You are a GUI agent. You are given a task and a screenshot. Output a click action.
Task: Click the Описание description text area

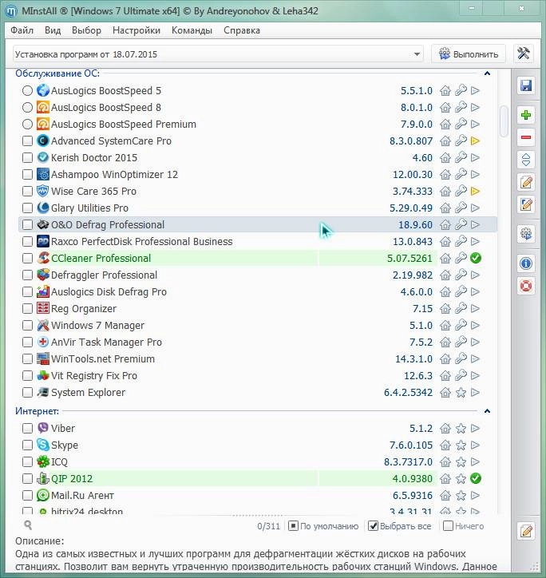[256, 560]
